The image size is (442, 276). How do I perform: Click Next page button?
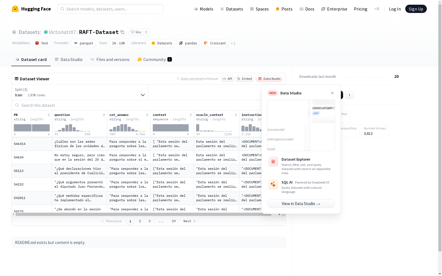pyautogui.click(x=190, y=221)
